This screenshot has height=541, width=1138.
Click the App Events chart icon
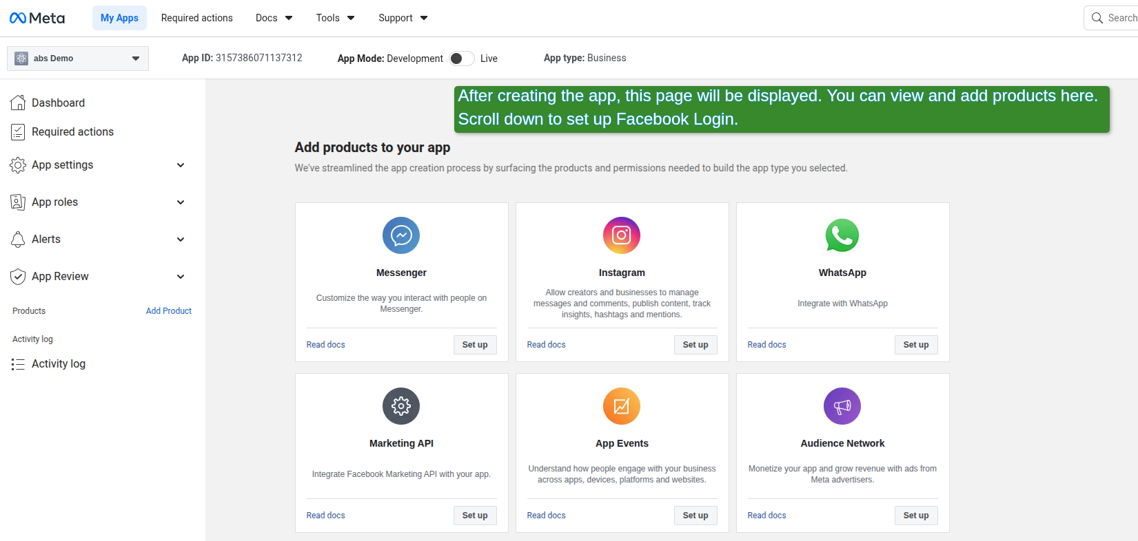[x=622, y=406]
